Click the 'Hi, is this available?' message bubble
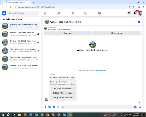Screen dimensions: 146x117 [x=62, y=78]
